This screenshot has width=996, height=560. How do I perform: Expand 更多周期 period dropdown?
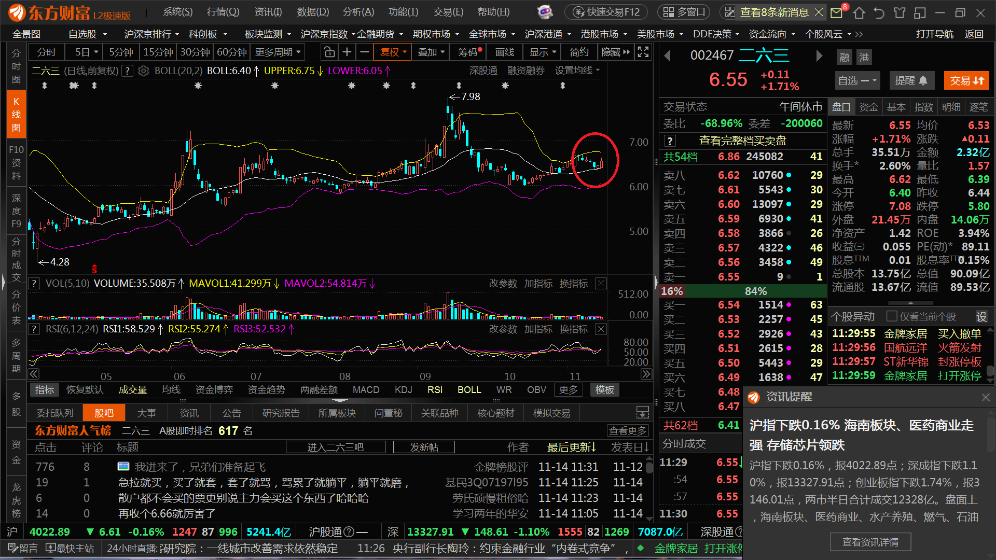[x=278, y=52]
